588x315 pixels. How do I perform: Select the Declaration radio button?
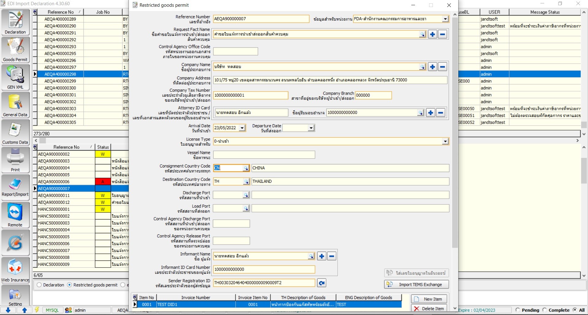(39, 285)
